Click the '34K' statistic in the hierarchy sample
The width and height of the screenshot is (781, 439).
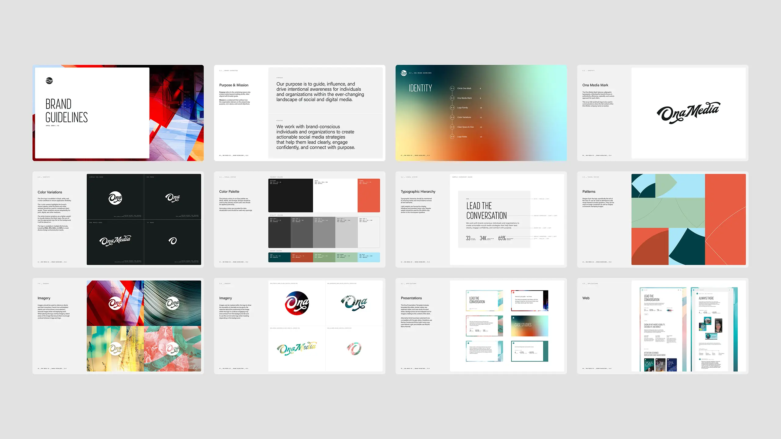483,238
